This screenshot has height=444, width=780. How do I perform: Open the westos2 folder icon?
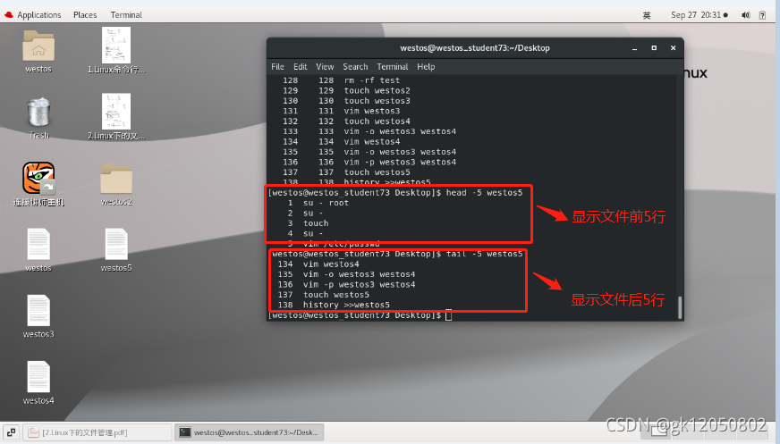(x=116, y=179)
